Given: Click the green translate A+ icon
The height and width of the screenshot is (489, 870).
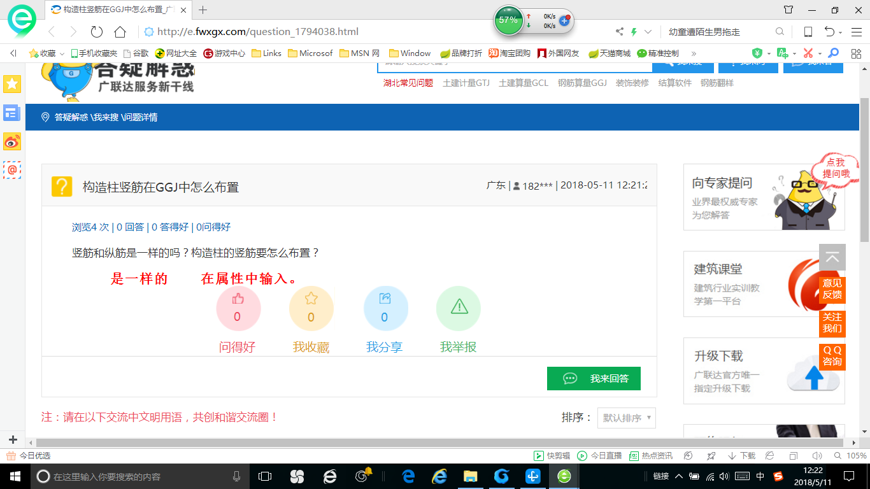Looking at the screenshot, I should coord(781,53).
